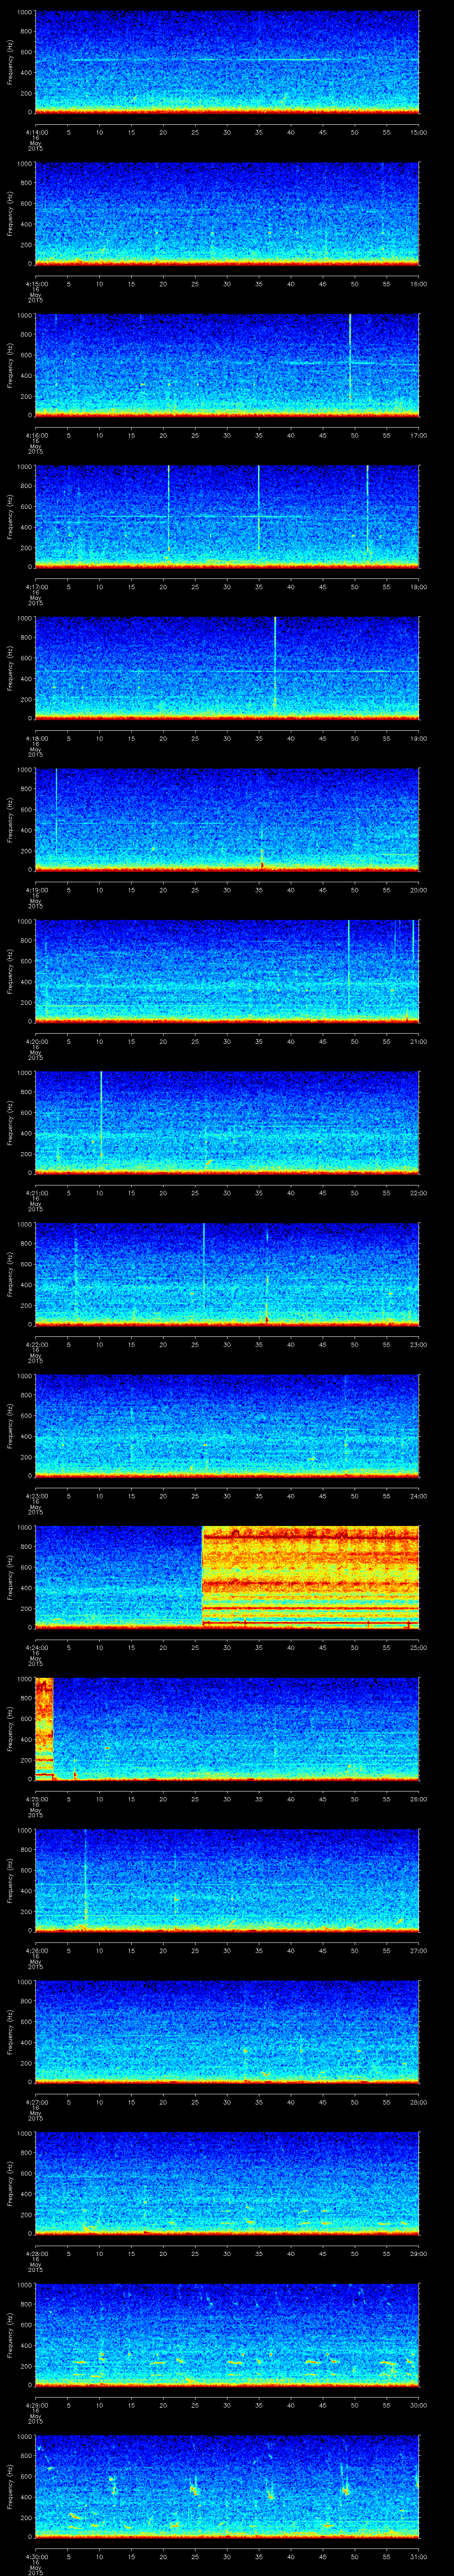Click the loud broadband noise block at 4:24
454x2576 pixels.
(x=310, y=1577)
